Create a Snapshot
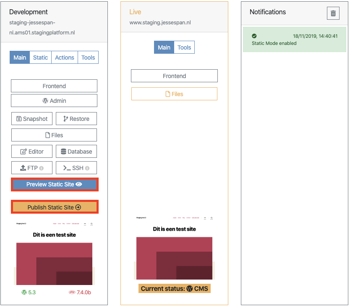 coord(32,119)
